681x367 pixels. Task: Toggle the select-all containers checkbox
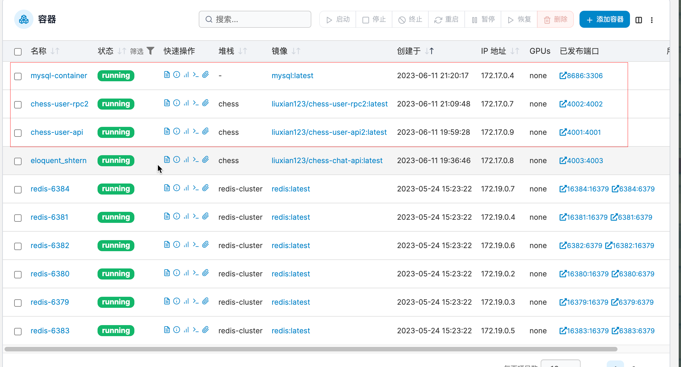[x=18, y=52]
